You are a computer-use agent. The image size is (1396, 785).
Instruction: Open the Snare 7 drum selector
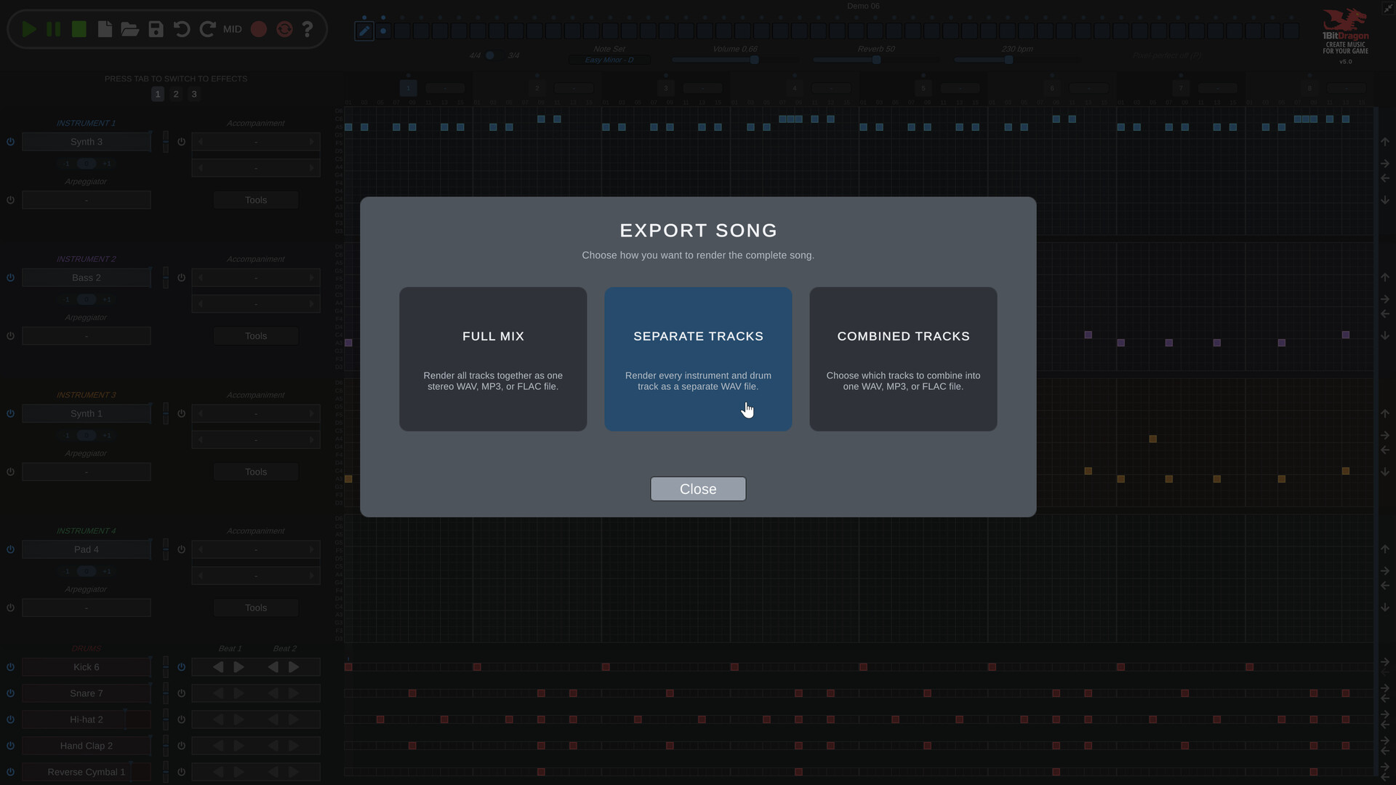pos(87,693)
